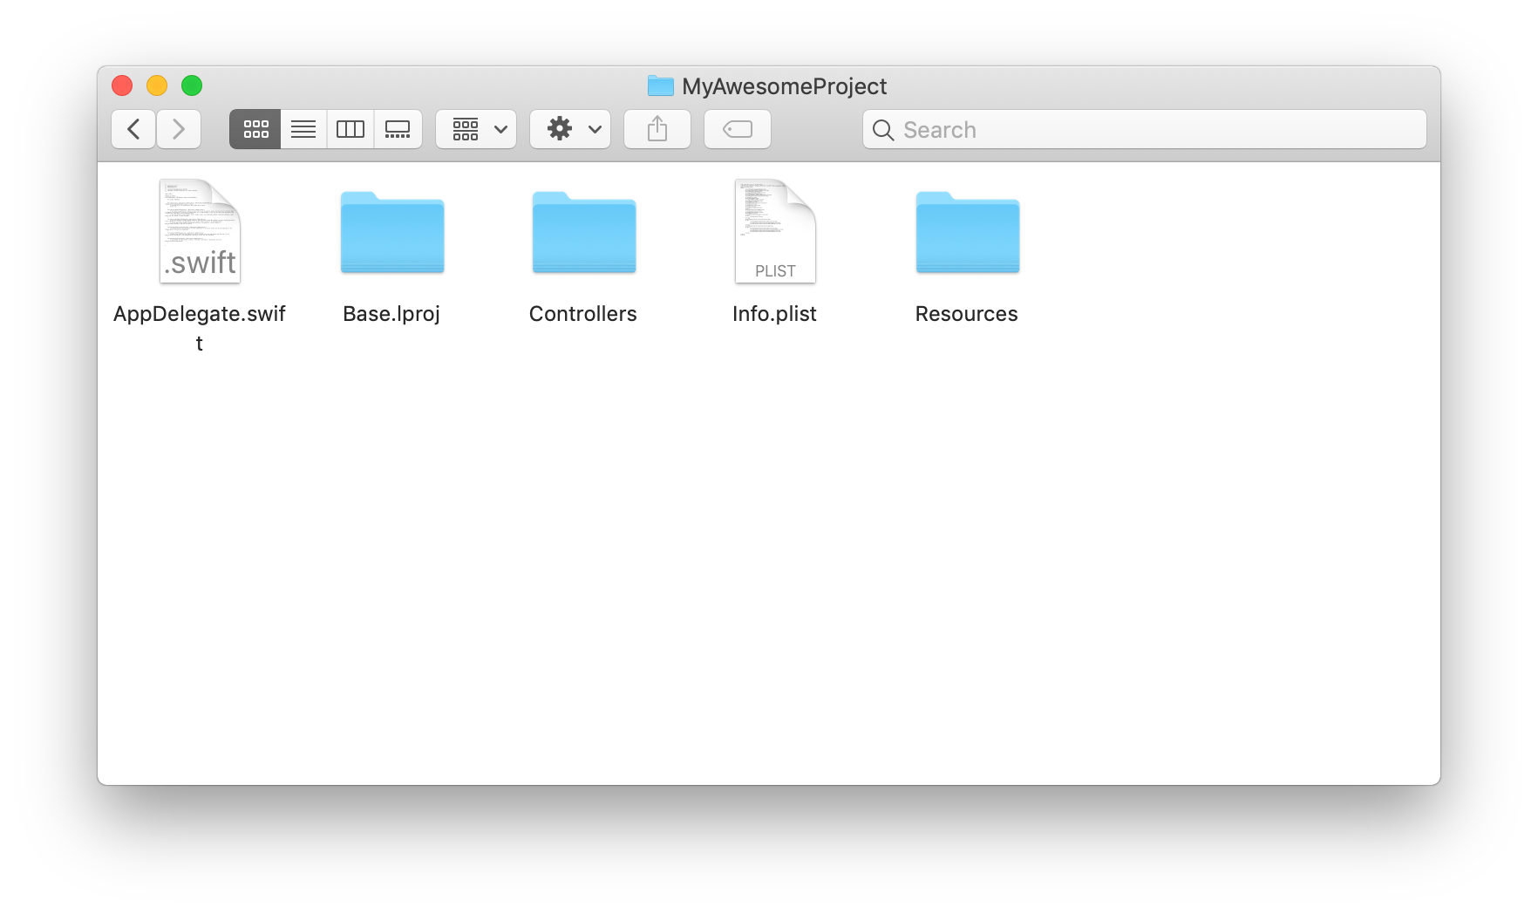This screenshot has width=1538, height=914.
Task: Navigate back with the back arrow
Action: click(x=133, y=129)
